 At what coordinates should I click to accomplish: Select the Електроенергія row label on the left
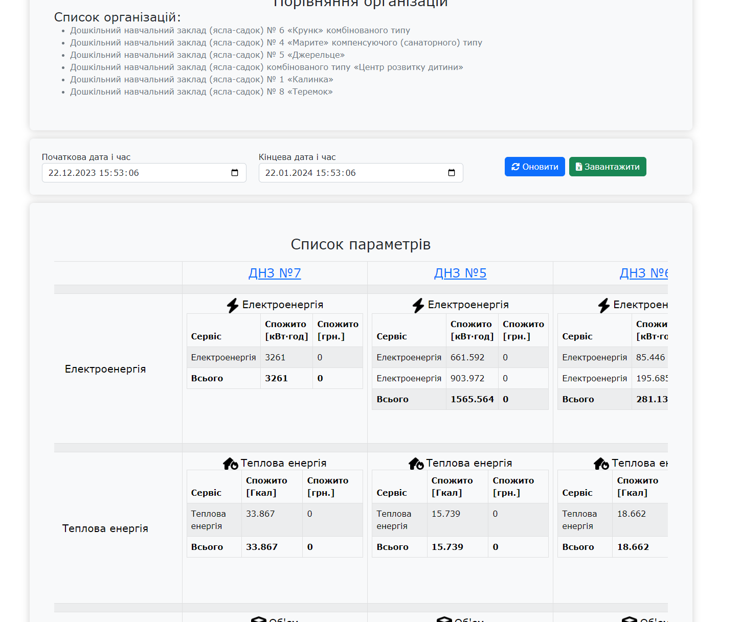105,369
